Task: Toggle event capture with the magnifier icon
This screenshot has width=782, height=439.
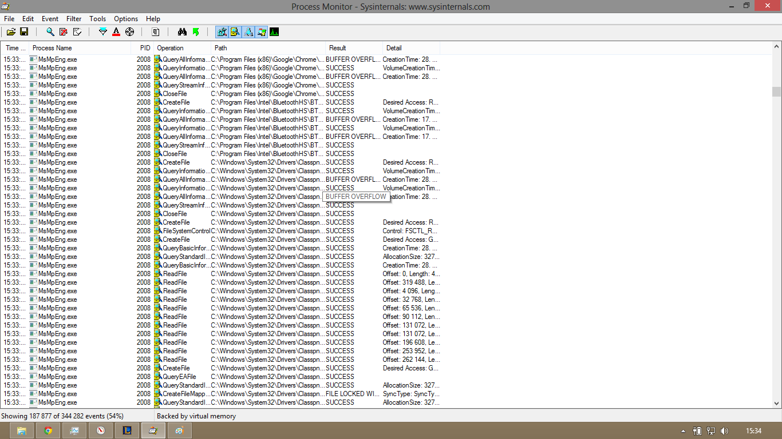Action: coord(50,32)
